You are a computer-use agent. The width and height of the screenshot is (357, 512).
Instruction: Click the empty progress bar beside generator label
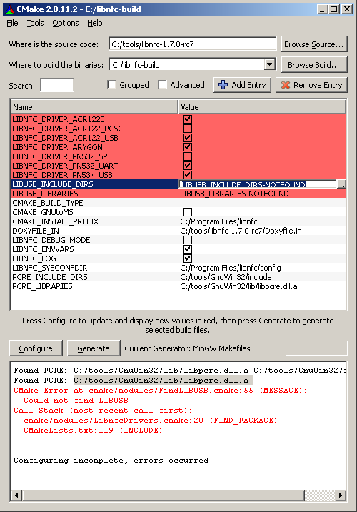coord(316,348)
